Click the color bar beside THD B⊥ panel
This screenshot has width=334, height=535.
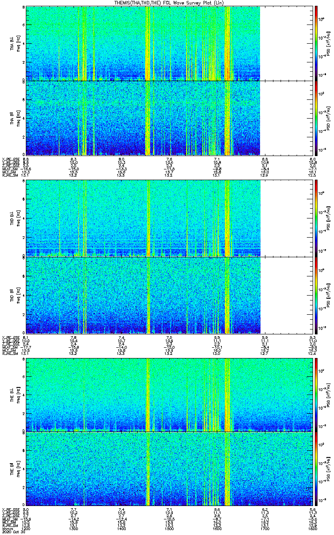[x=316, y=218]
